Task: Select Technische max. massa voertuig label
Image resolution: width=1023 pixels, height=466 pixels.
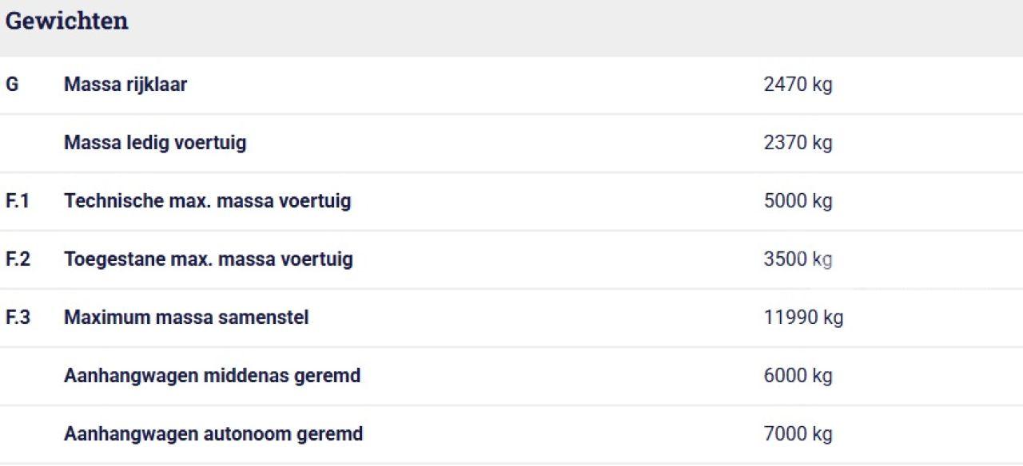Action: [207, 201]
